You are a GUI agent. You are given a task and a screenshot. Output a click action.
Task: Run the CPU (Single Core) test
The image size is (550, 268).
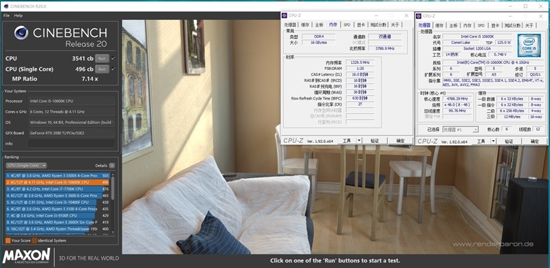(102, 69)
